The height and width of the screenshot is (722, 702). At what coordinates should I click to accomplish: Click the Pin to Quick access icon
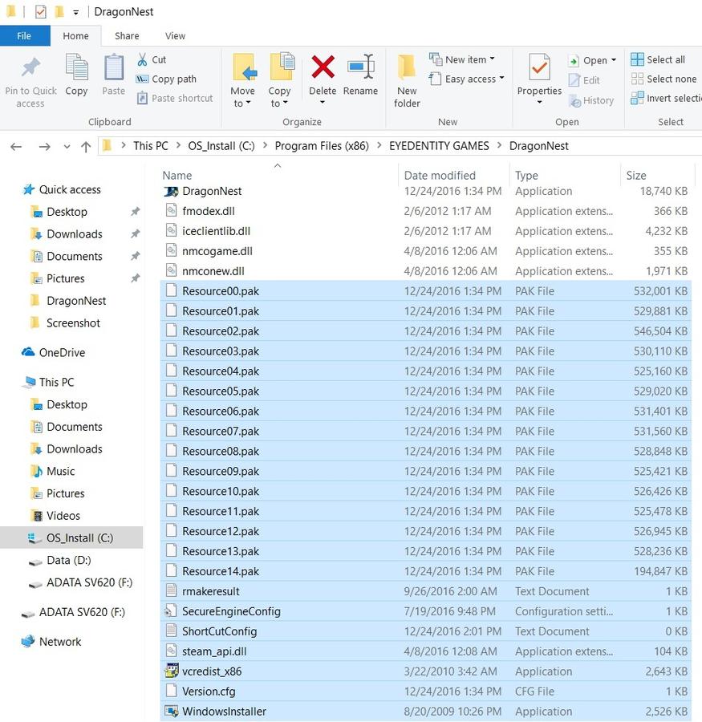click(30, 67)
